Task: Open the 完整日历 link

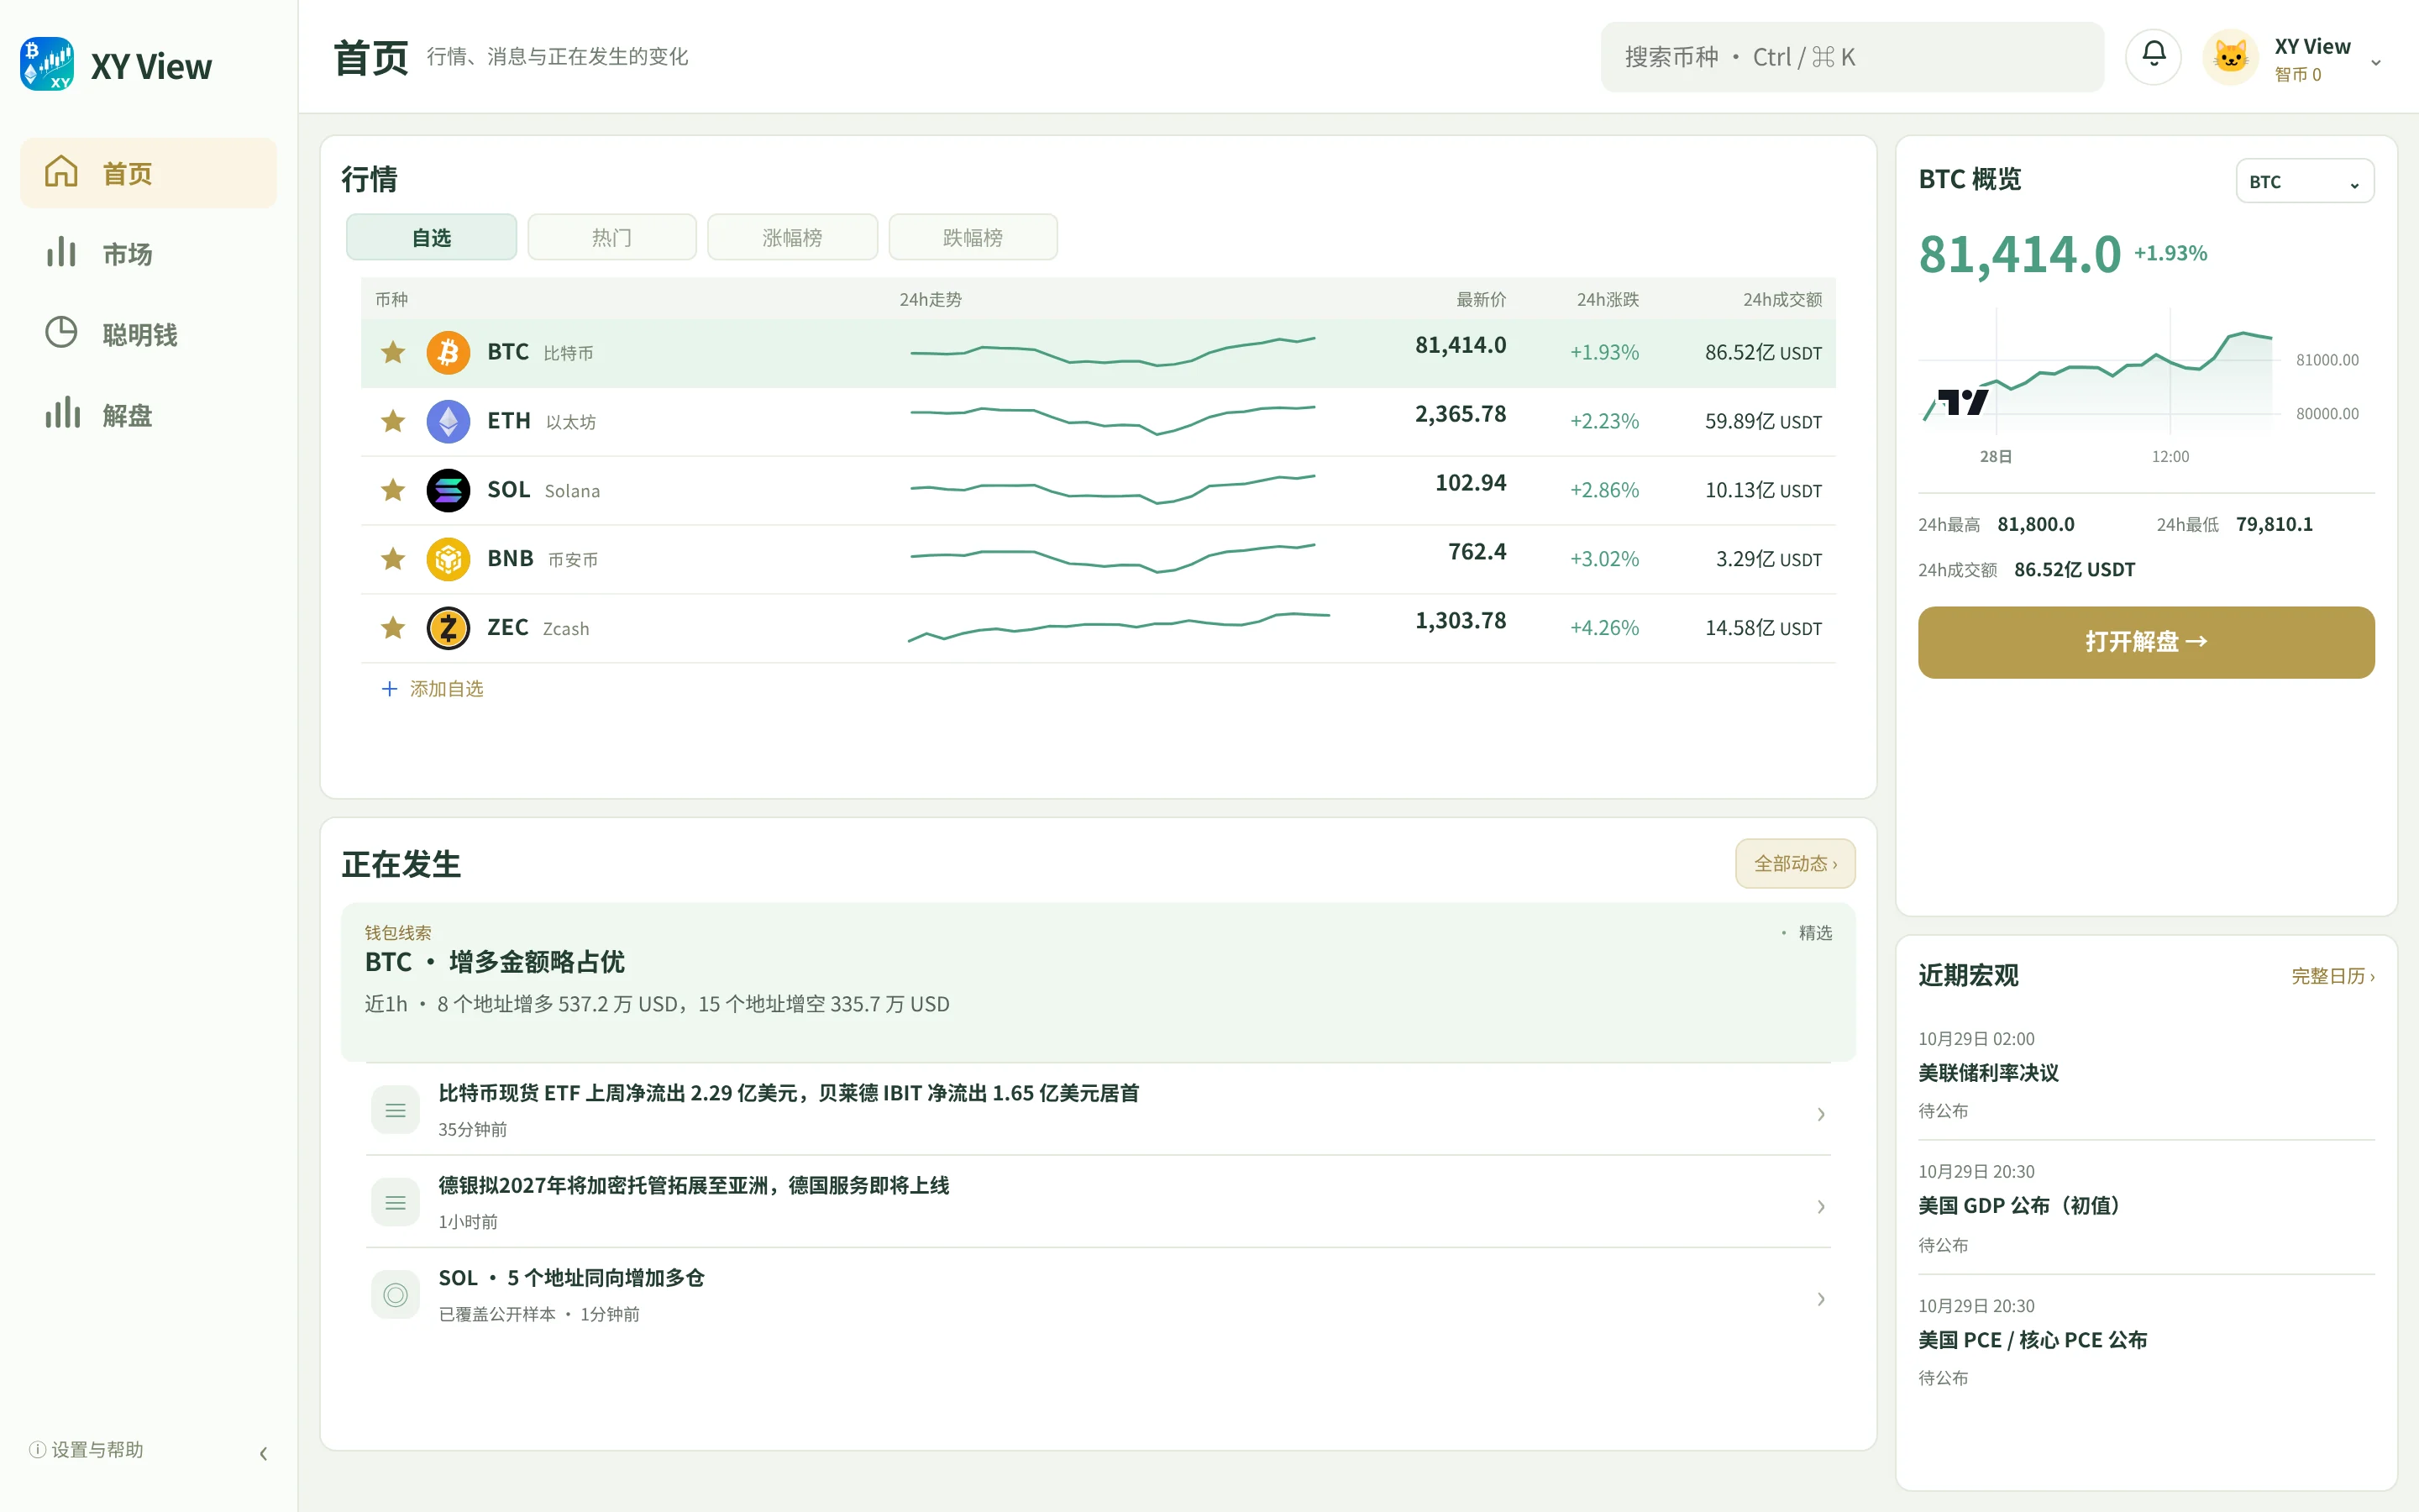Action: click(2332, 976)
